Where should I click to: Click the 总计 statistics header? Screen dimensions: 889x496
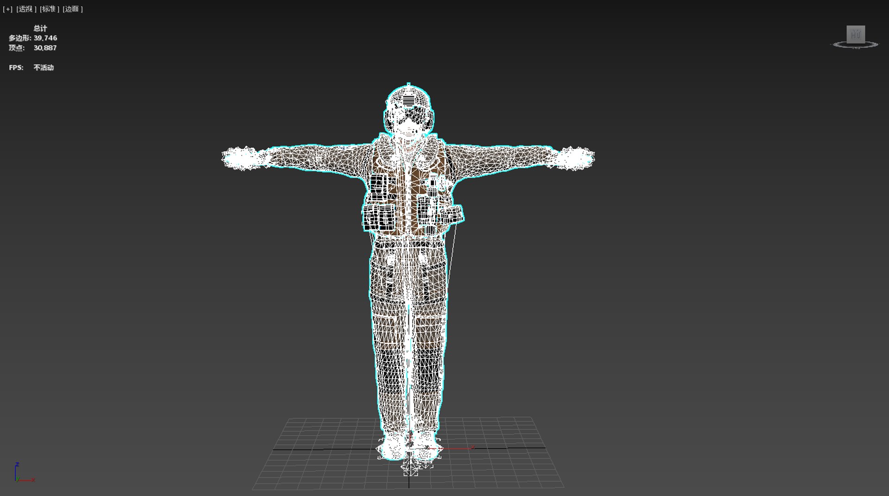40,28
